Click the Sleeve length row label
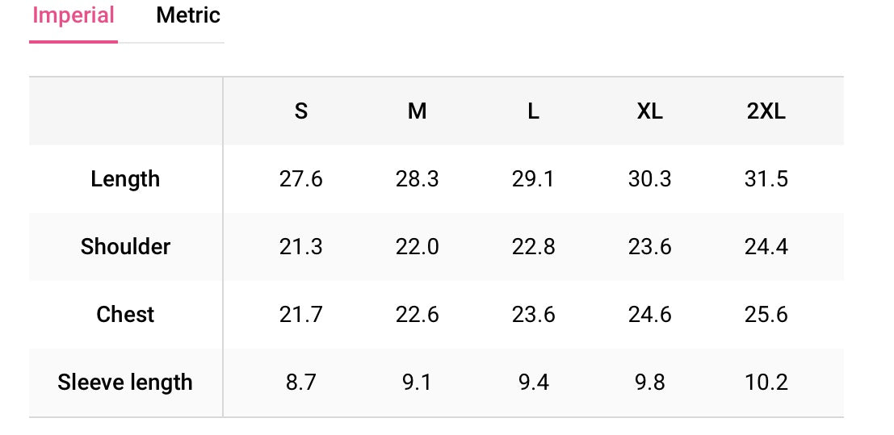The width and height of the screenshot is (894, 435). coord(125,383)
